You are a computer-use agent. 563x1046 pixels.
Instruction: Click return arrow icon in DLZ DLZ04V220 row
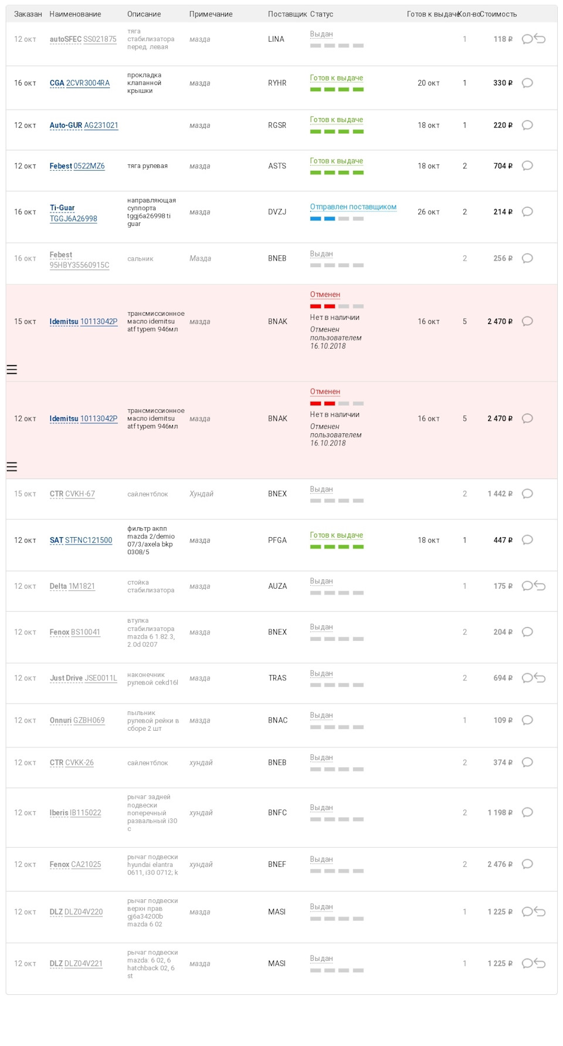540,912
